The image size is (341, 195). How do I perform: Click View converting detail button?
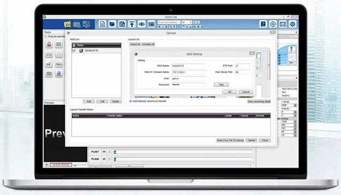pyautogui.click(x=259, y=101)
